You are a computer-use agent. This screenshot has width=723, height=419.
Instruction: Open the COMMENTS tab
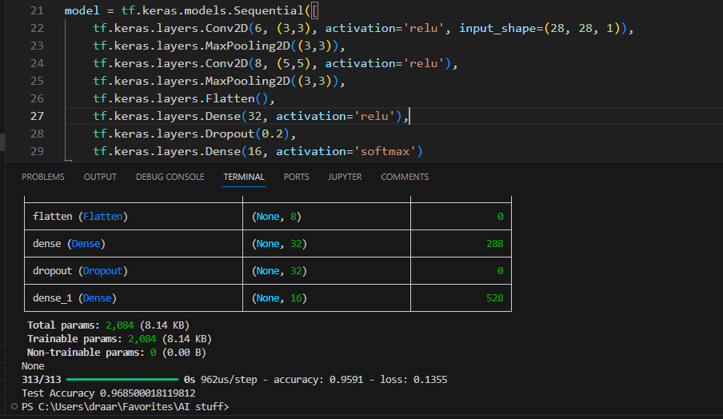[x=405, y=177]
